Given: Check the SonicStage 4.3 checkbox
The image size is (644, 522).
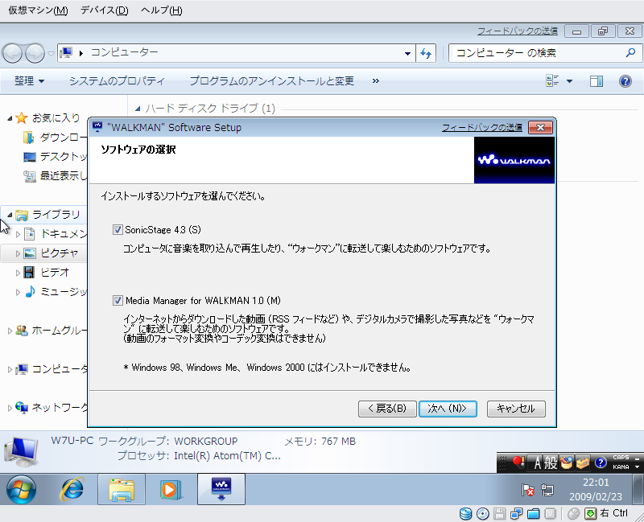Looking at the screenshot, I should click(x=118, y=230).
